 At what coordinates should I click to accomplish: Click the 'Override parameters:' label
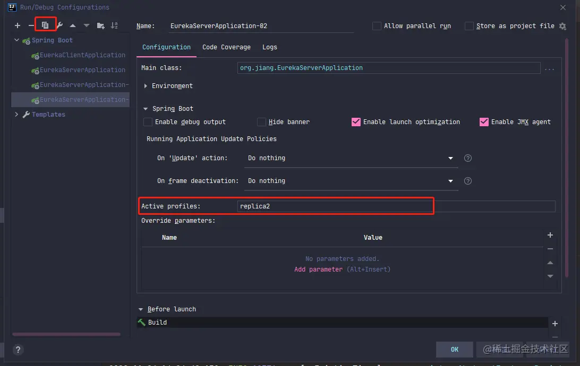[178, 221]
